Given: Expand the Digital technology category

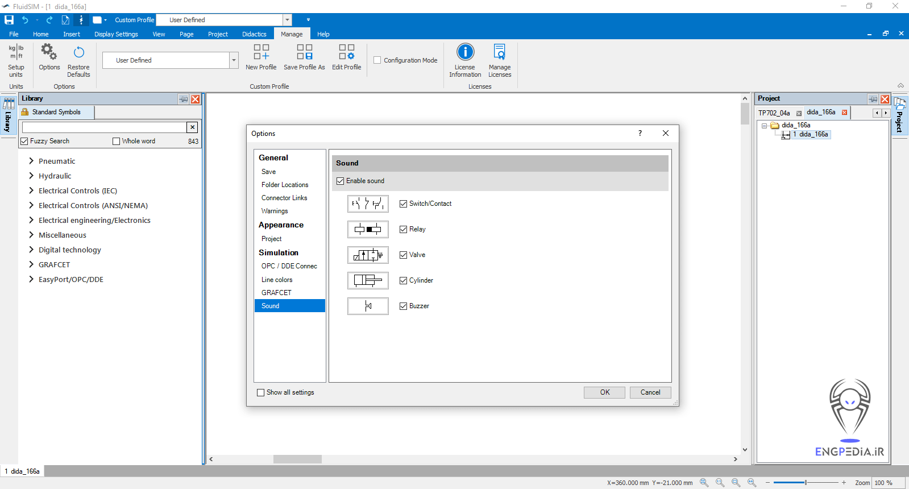Looking at the screenshot, I should click(x=31, y=250).
